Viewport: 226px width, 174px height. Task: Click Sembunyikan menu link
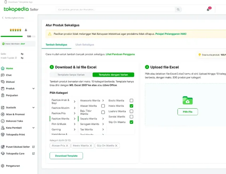click(14, 18)
